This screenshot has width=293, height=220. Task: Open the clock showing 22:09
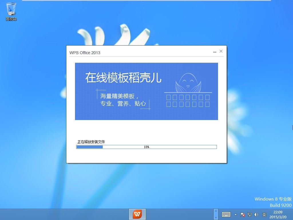pyautogui.click(x=278, y=214)
